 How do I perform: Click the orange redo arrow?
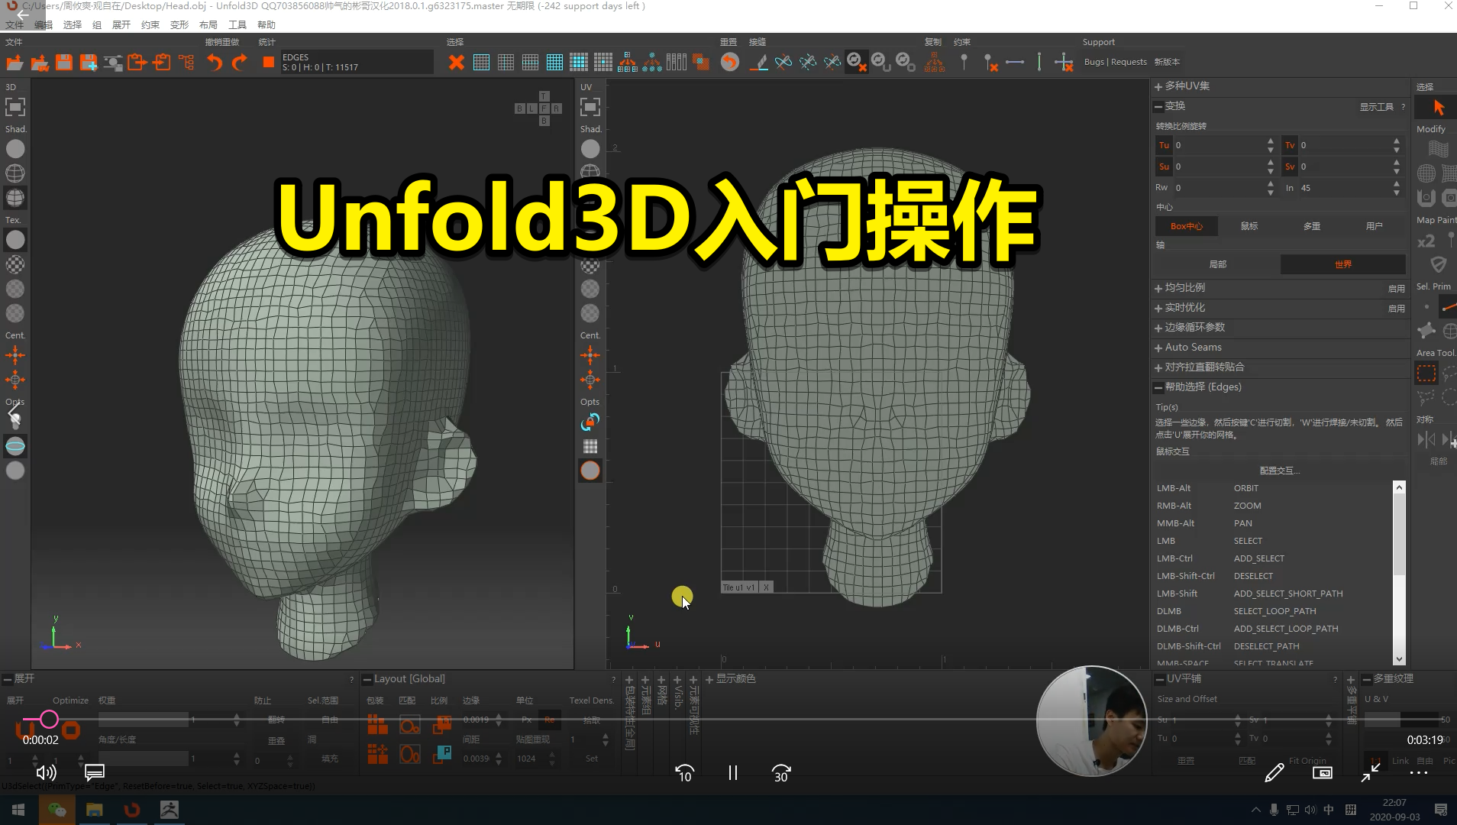tap(240, 63)
